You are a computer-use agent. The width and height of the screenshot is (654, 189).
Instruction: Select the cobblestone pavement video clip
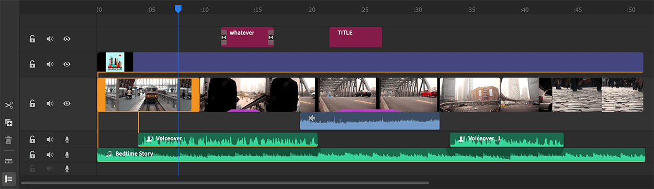tap(597, 95)
